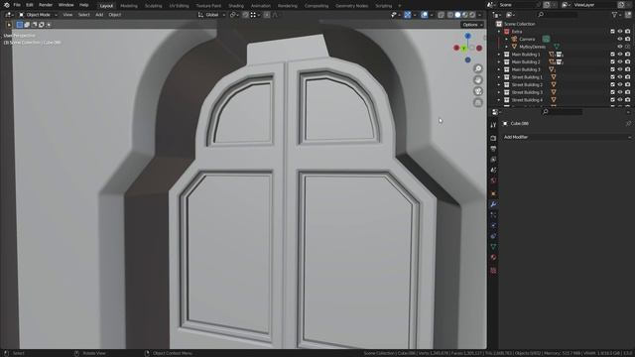Open the File menu
This screenshot has width=635, height=357.
(x=17, y=5)
